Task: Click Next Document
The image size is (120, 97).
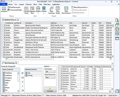Action: coord(78,13)
